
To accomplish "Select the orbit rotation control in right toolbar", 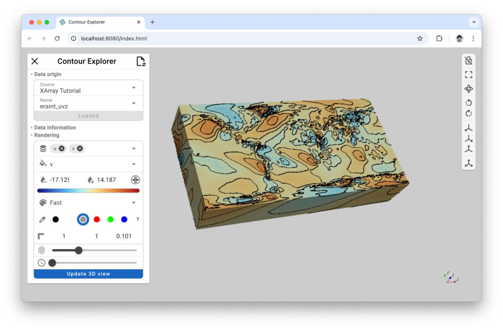I will pyautogui.click(x=469, y=89).
